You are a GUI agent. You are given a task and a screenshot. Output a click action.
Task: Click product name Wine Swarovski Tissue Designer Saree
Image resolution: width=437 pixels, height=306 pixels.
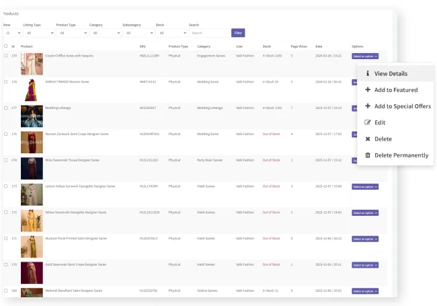tap(72, 160)
